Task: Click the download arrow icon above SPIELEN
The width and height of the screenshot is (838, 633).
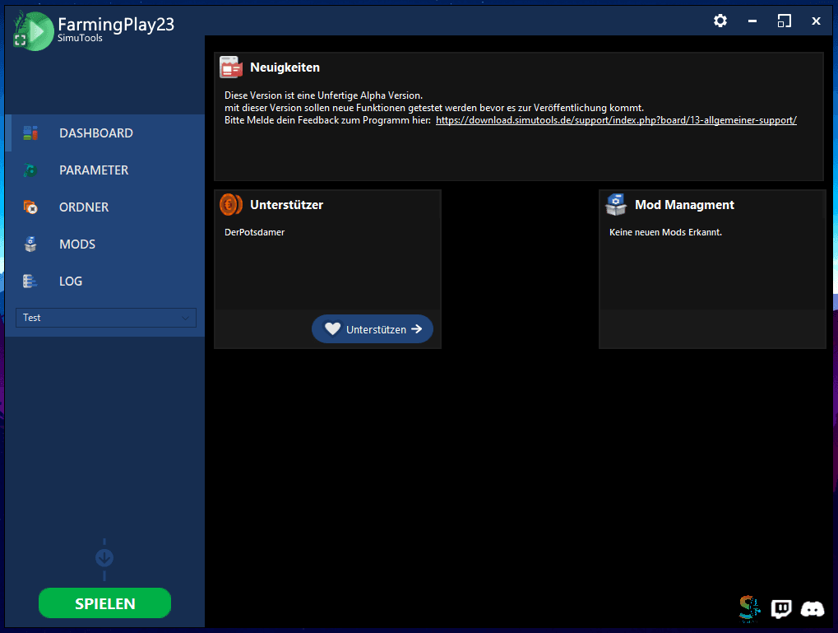Action: (104, 558)
